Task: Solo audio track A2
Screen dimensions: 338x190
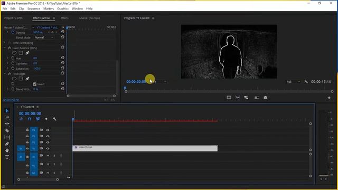Action: click(54, 164)
